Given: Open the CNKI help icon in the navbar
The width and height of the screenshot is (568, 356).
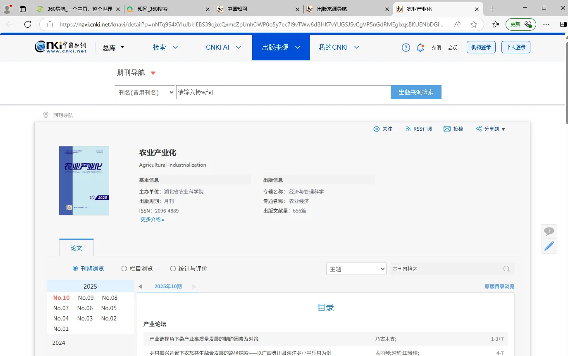Looking at the screenshot, I should pos(406,47).
